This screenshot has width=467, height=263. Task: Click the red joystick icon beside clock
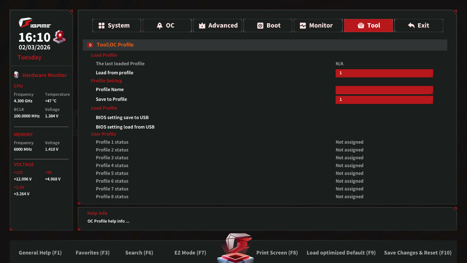click(x=59, y=37)
